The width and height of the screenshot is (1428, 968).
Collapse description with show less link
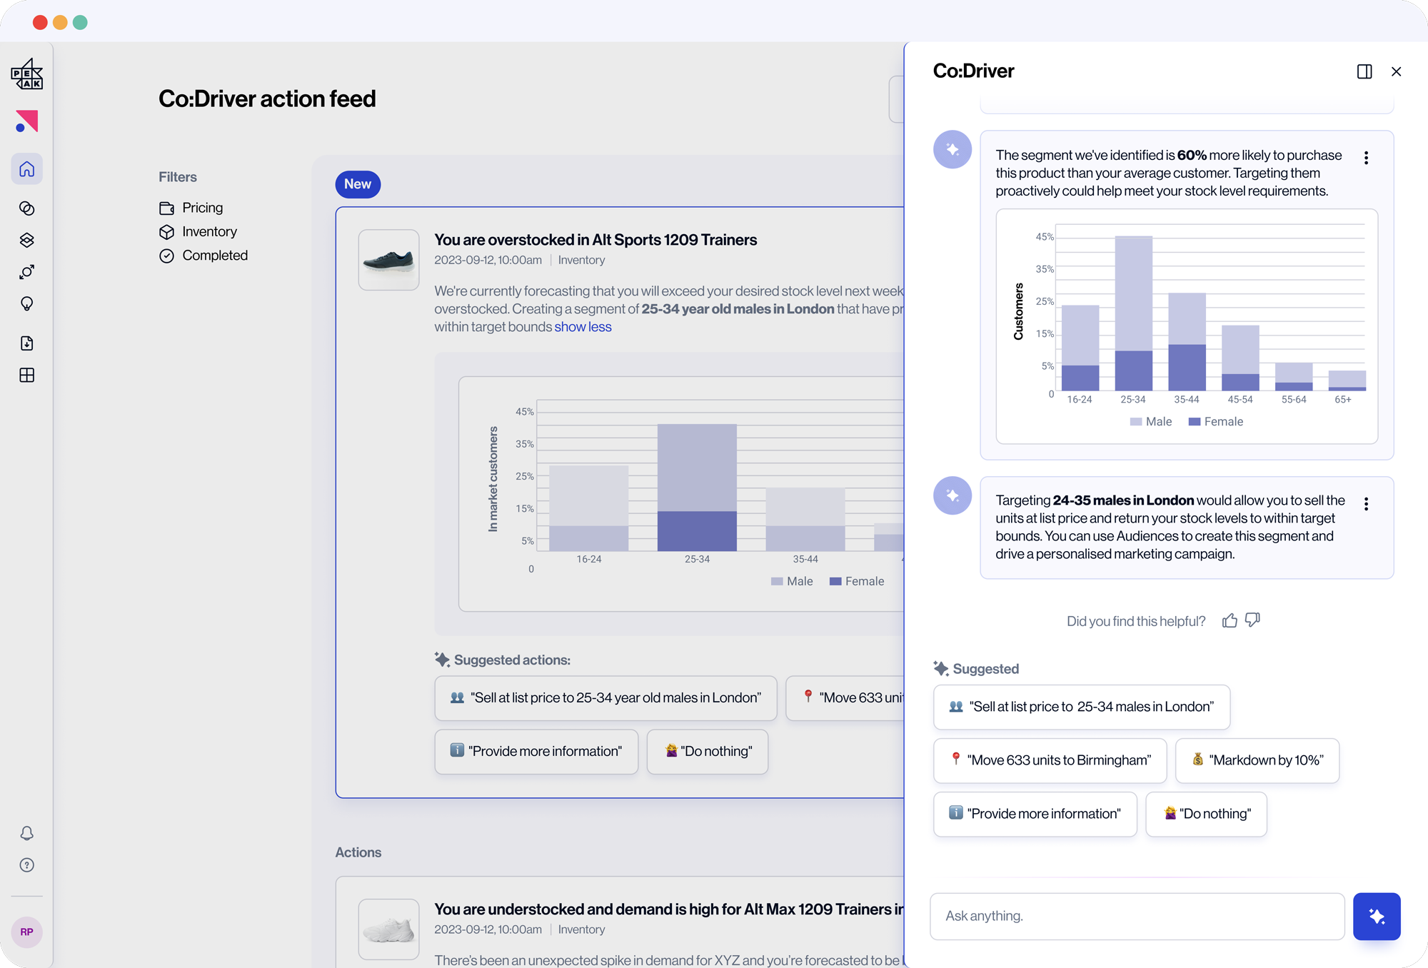pos(583,327)
